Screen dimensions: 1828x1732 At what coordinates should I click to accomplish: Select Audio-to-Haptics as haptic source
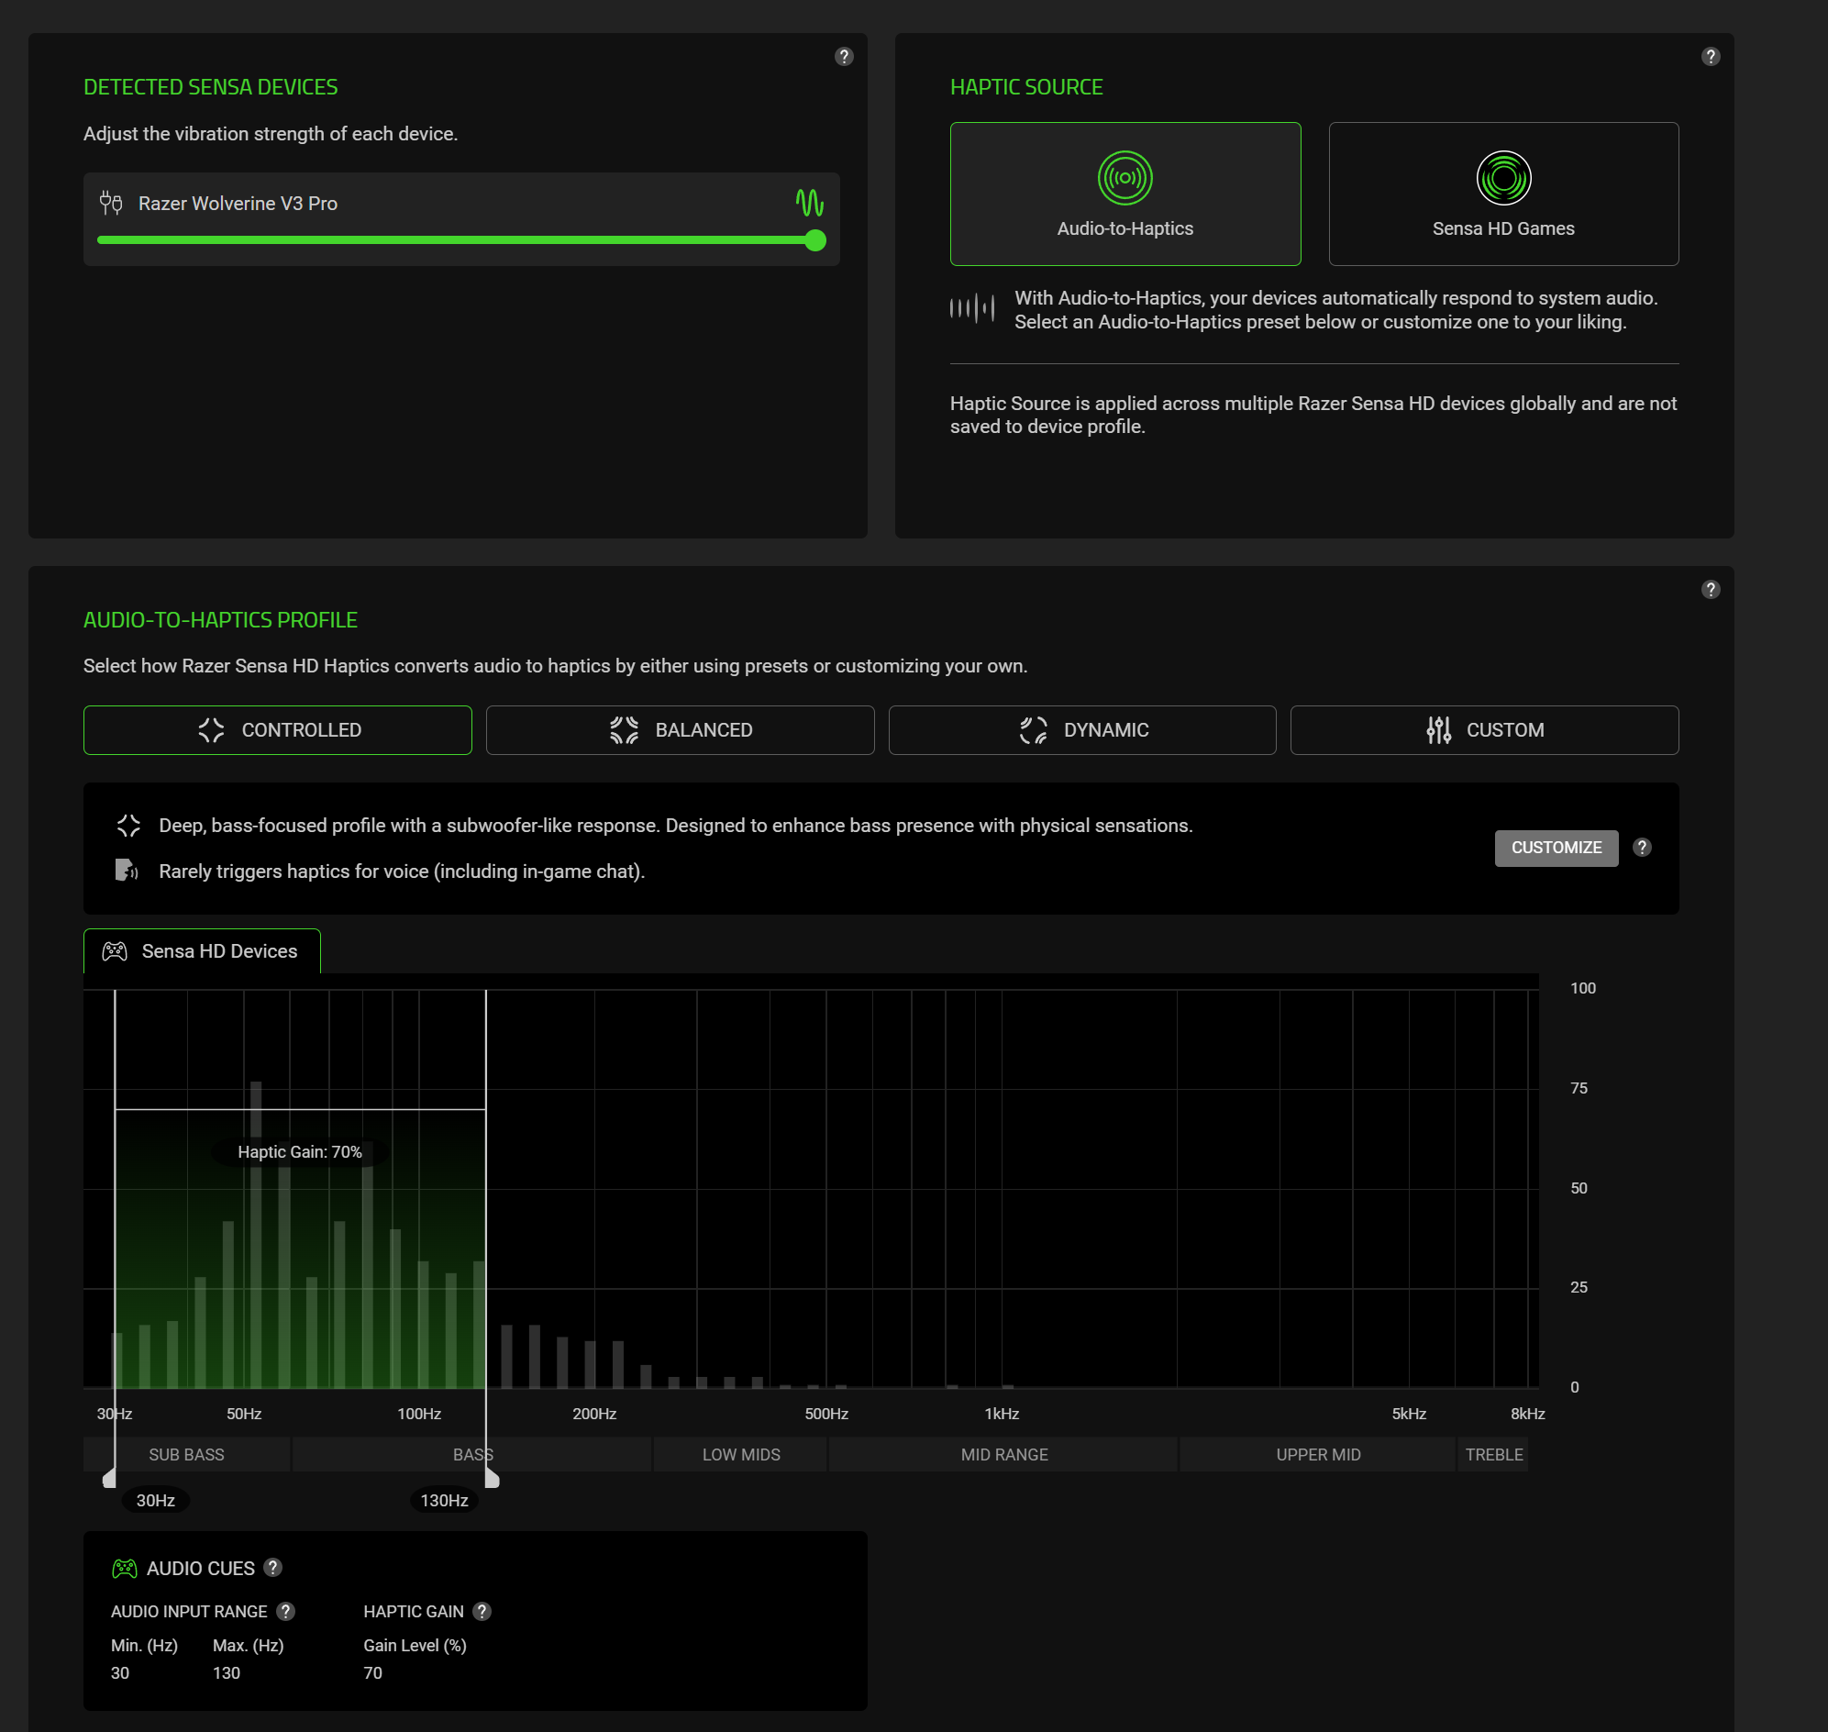(x=1125, y=194)
